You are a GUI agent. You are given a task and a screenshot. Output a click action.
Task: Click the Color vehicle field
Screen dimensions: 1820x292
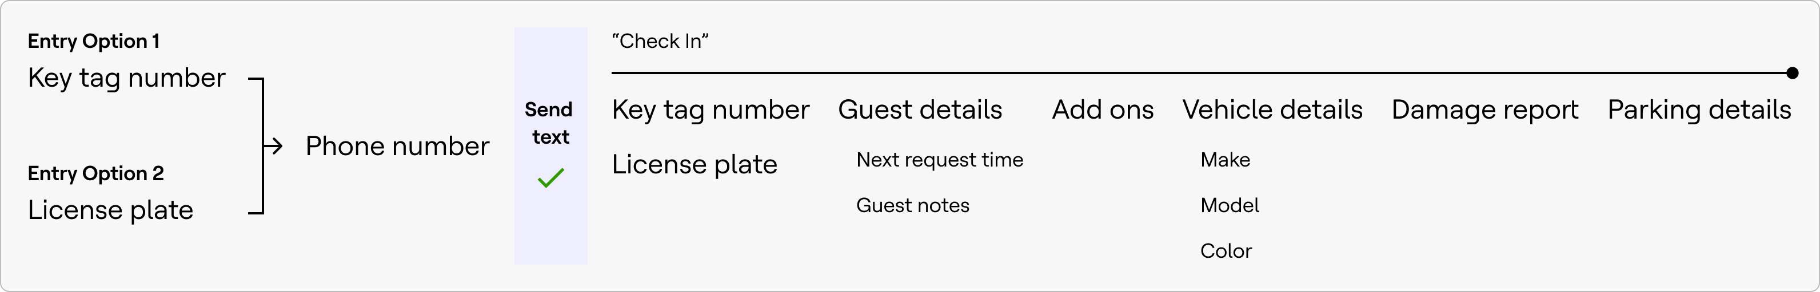click(x=1226, y=251)
